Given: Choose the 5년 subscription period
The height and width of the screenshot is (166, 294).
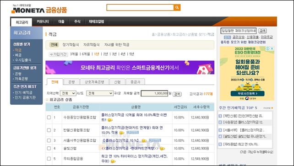Looking at the screenshot, I should coord(131,54).
